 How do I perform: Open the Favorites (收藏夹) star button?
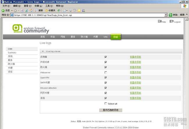point(50,10)
